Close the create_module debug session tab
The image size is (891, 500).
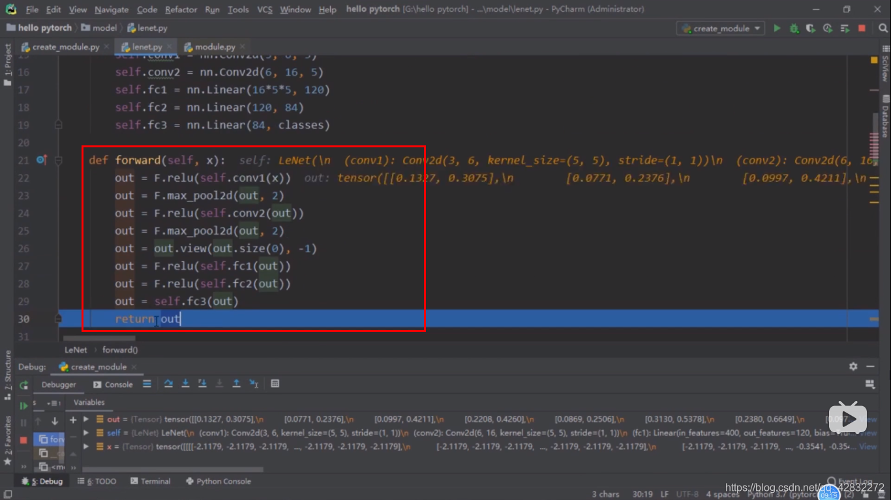point(135,367)
